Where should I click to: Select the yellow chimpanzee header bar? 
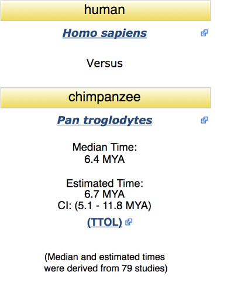pos(105,98)
